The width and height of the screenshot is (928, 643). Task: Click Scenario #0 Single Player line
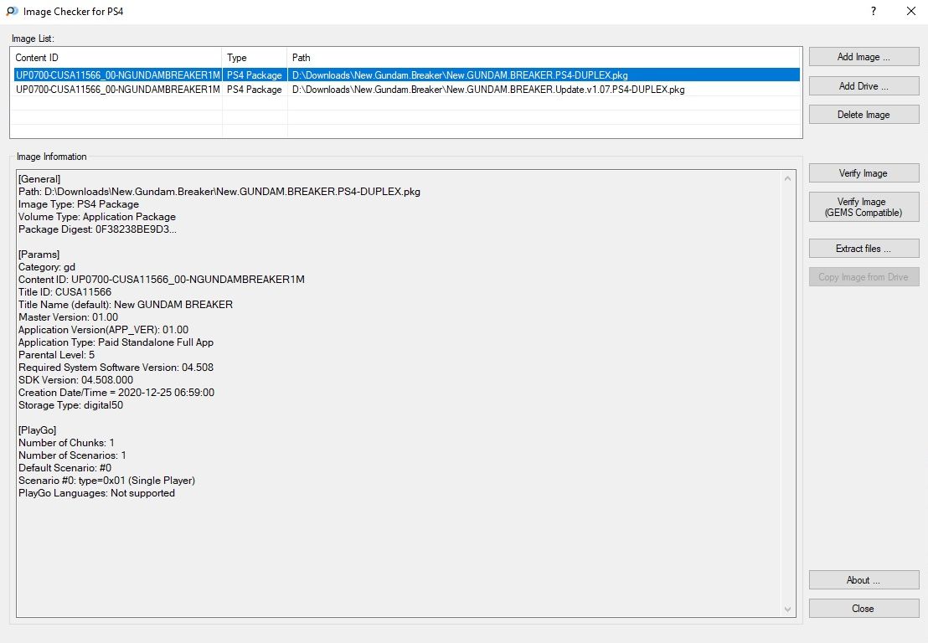(x=106, y=481)
